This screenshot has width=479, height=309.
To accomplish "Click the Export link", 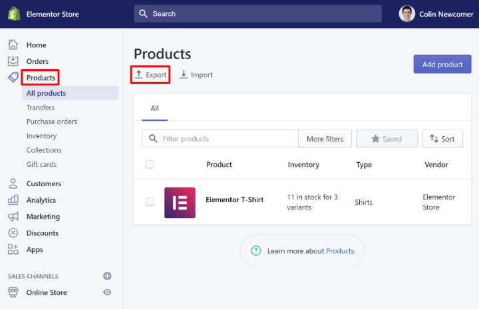I will coord(150,75).
